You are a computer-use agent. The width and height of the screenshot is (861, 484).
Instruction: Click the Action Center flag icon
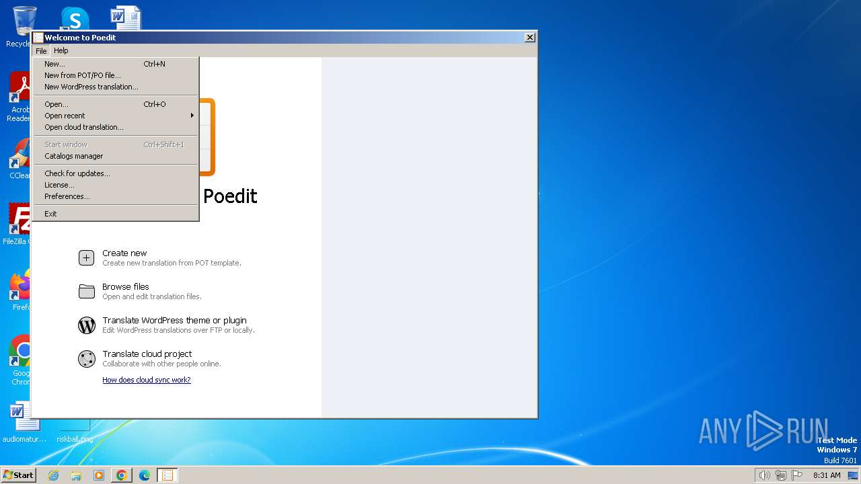click(x=798, y=475)
